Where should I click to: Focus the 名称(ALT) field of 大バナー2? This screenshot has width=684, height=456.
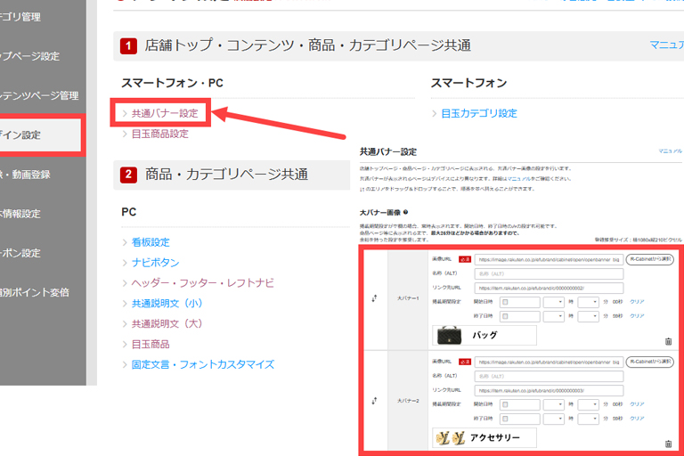click(549, 376)
